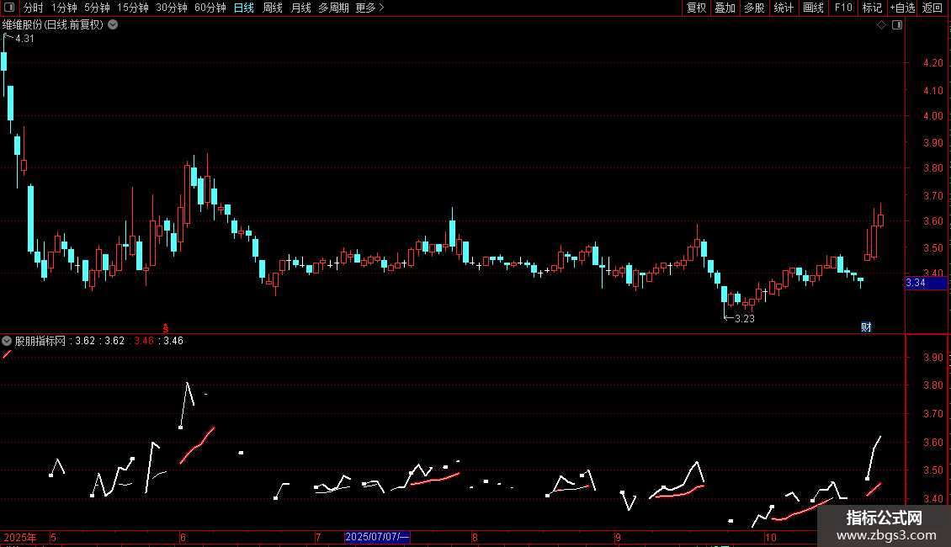Click the 4.00 price axis label
Image resolution: width=951 pixels, height=547 pixels.
point(932,116)
